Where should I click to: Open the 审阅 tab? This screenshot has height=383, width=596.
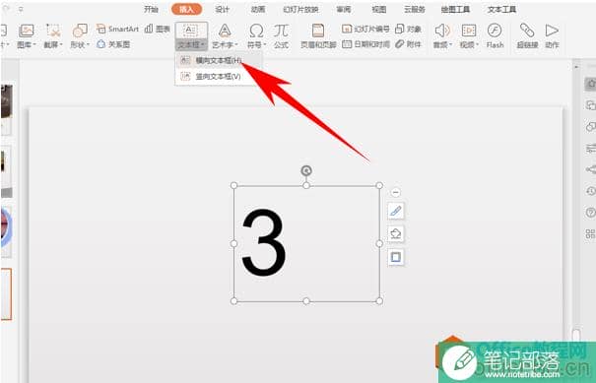pos(344,9)
